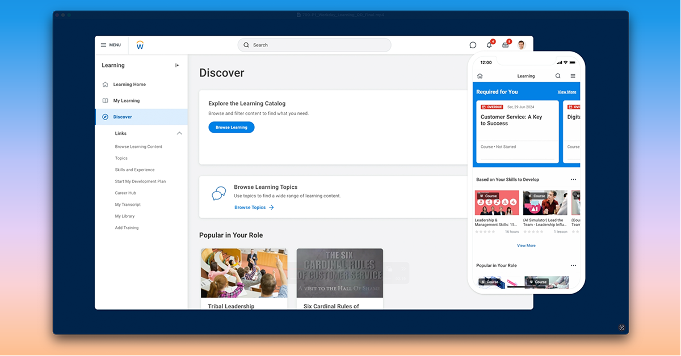Tap the mobile home icon
This screenshot has height=356, width=681.
[480, 76]
